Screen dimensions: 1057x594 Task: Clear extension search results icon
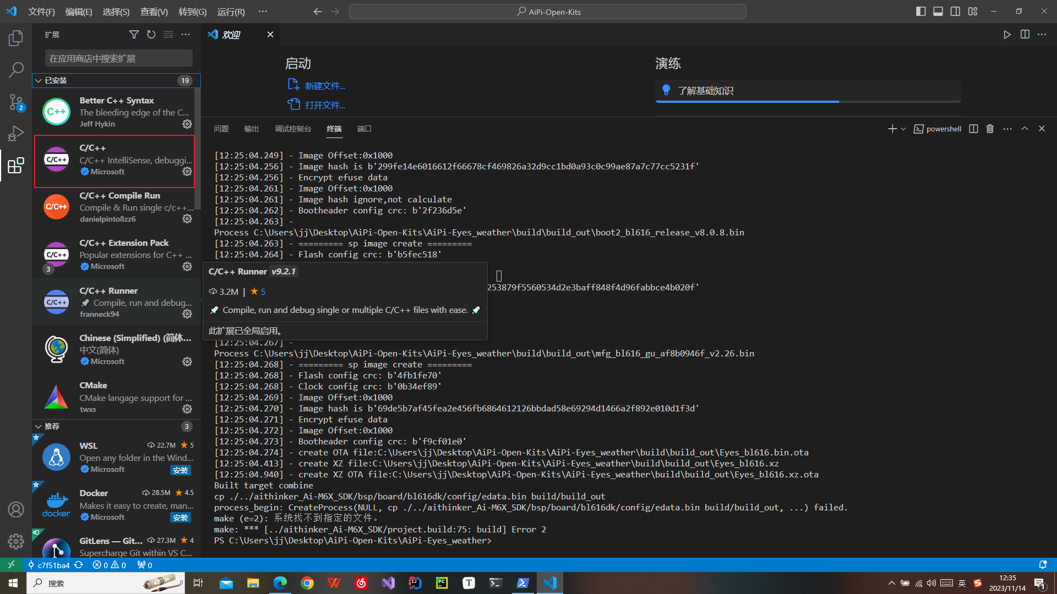168,35
